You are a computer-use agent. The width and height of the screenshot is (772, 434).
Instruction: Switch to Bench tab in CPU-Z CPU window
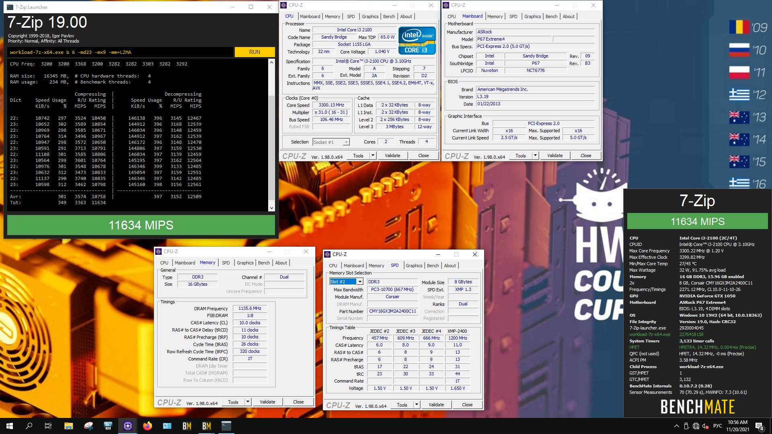click(x=389, y=16)
